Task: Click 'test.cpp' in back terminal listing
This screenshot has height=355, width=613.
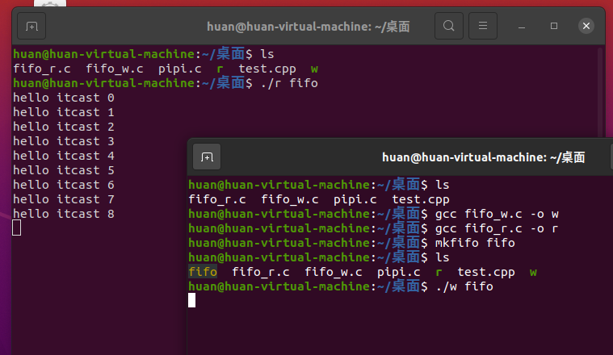Action: click(267, 69)
